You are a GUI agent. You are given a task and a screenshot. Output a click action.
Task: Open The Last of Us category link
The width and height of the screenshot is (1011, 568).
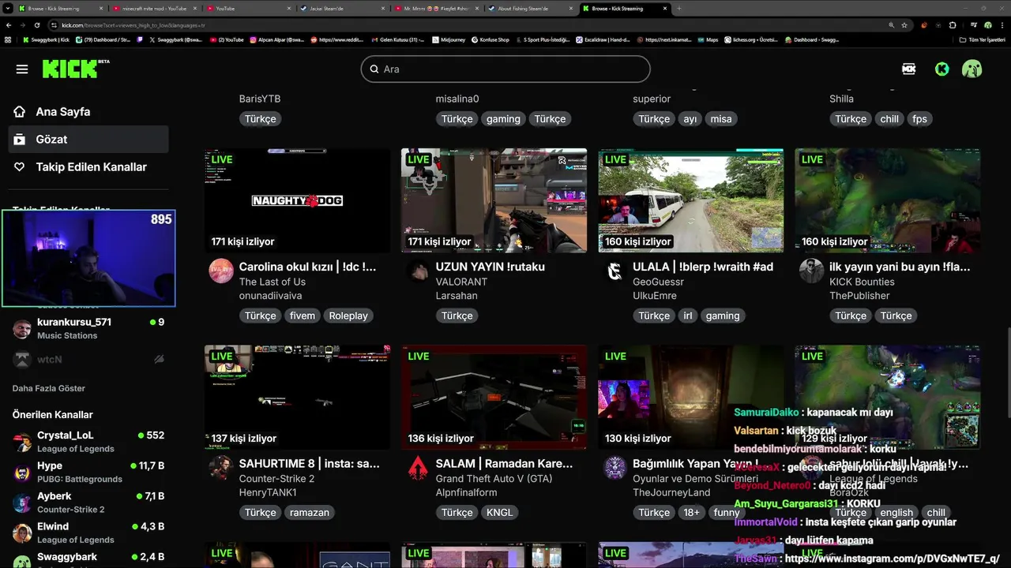point(272,282)
